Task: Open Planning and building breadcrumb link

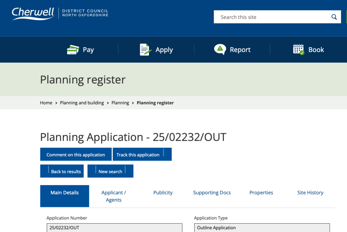Action: click(82, 103)
